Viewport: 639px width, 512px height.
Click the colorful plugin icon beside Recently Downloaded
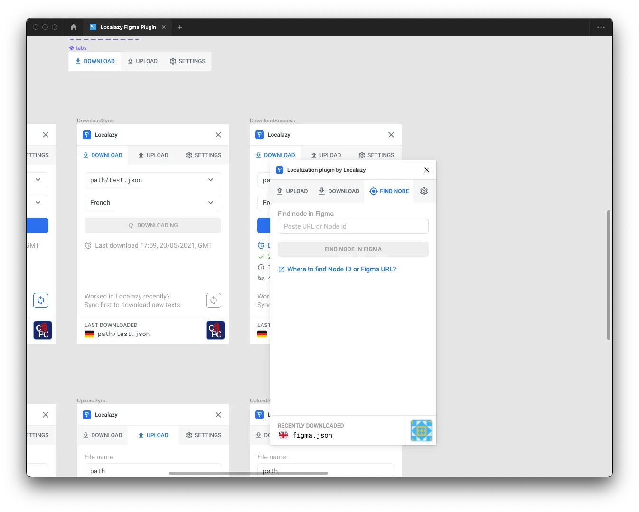click(421, 431)
